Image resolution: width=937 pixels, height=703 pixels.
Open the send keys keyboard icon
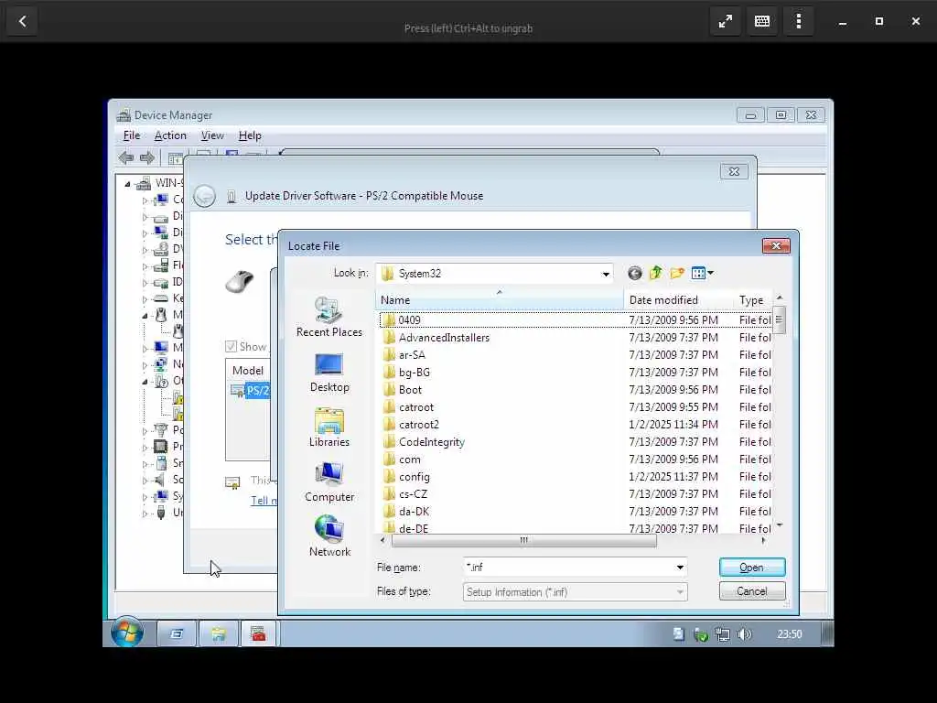[x=762, y=22]
